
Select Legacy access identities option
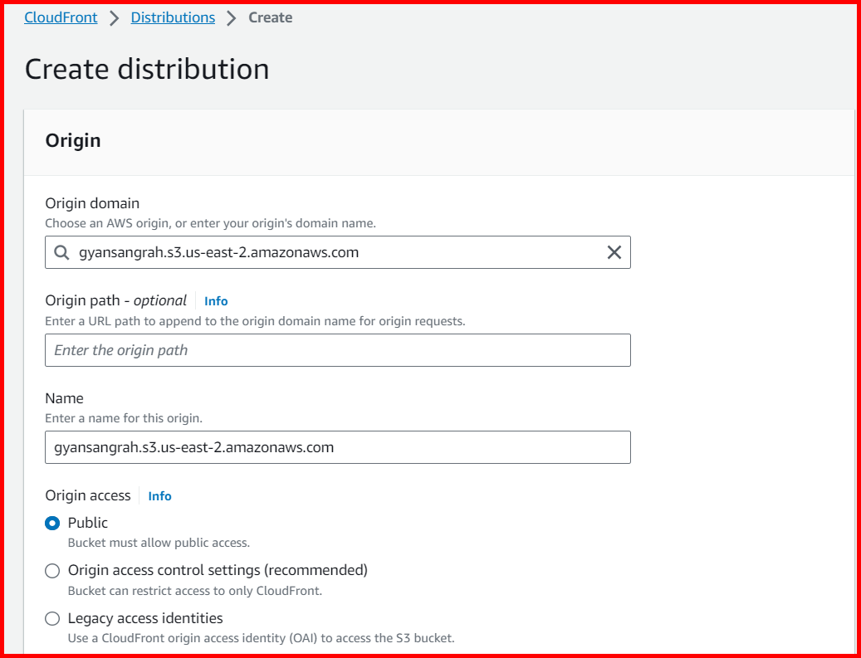51,618
